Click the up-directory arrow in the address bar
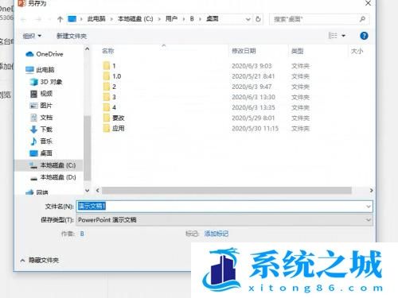Image resolution: width=398 pixels, height=298 pixels. pos(60,19)
